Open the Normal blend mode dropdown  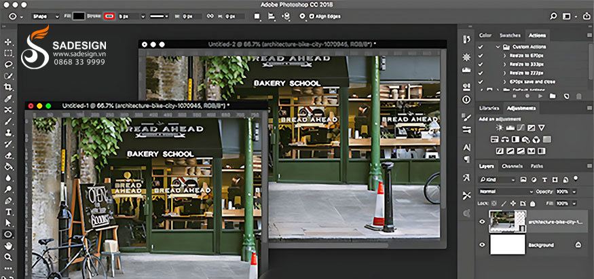pyautogui.click(x=506, y=191)
